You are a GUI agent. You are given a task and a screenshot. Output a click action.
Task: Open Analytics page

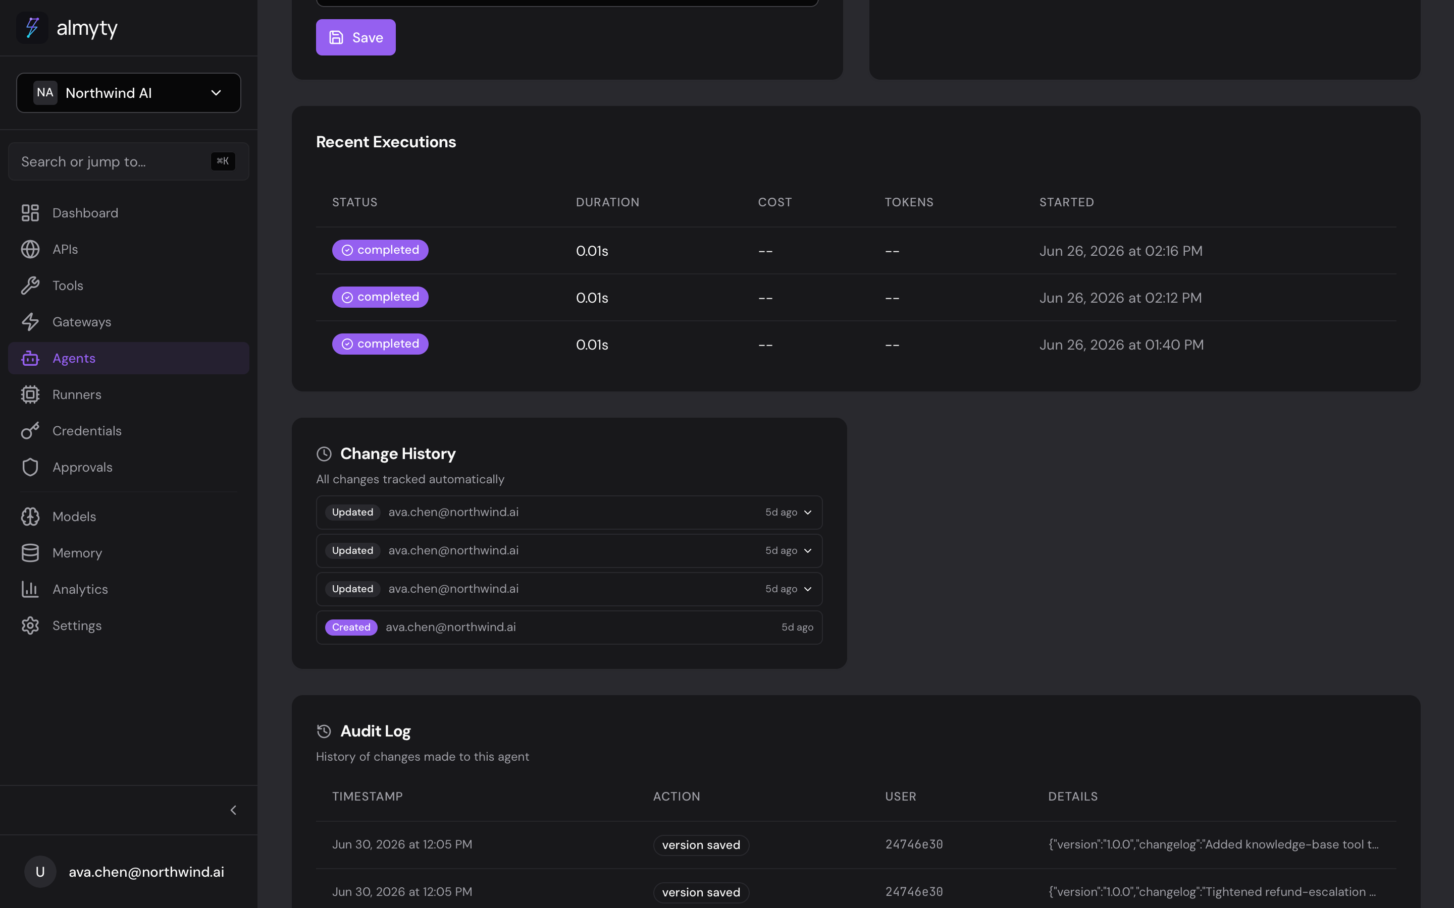click(129, 589)
